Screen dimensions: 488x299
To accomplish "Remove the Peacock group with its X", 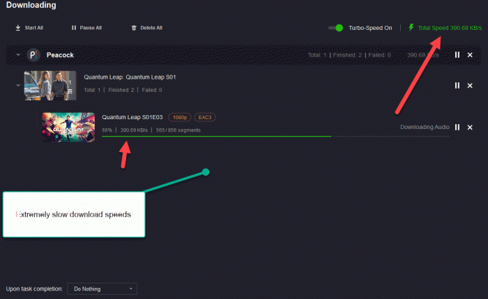I will [470, 55].
